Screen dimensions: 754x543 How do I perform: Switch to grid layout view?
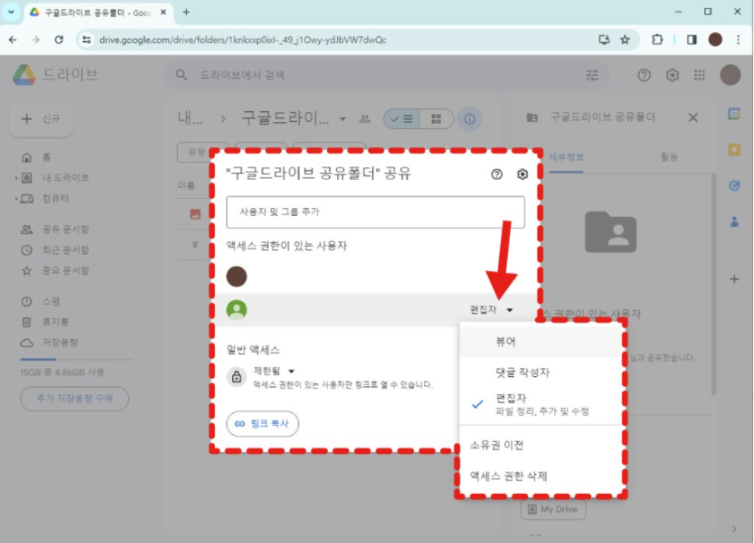[x=436, y=119]
